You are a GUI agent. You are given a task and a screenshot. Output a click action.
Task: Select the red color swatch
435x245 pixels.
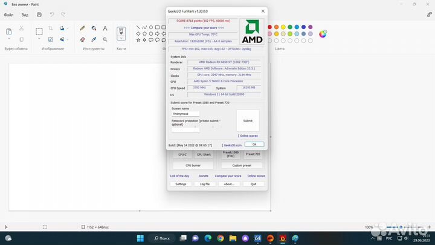(269, 27)
